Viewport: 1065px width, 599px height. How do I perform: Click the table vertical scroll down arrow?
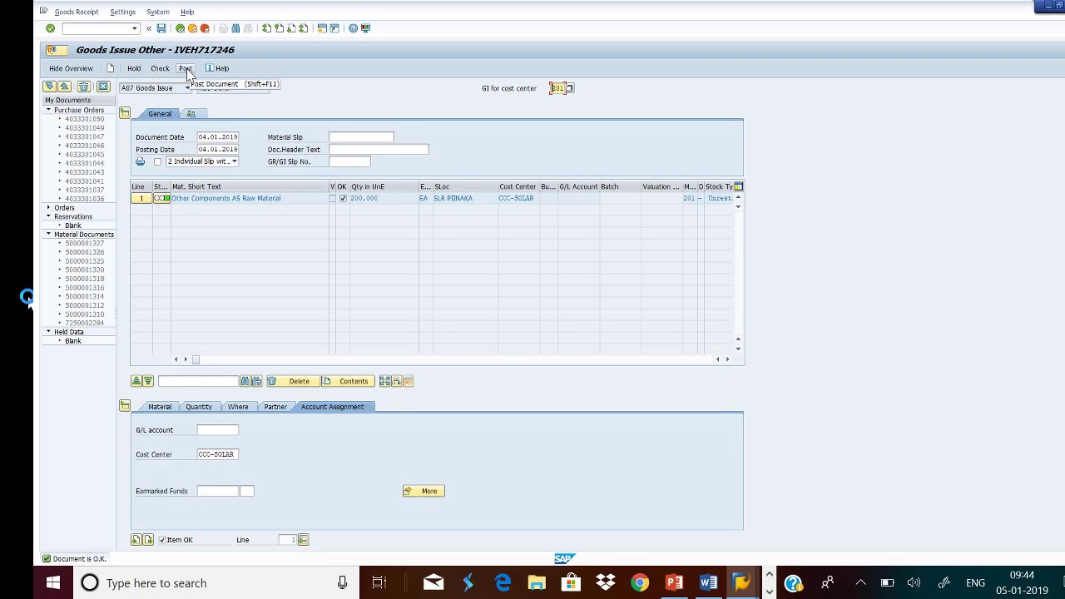pyautogui.click(x=738, y=349)
